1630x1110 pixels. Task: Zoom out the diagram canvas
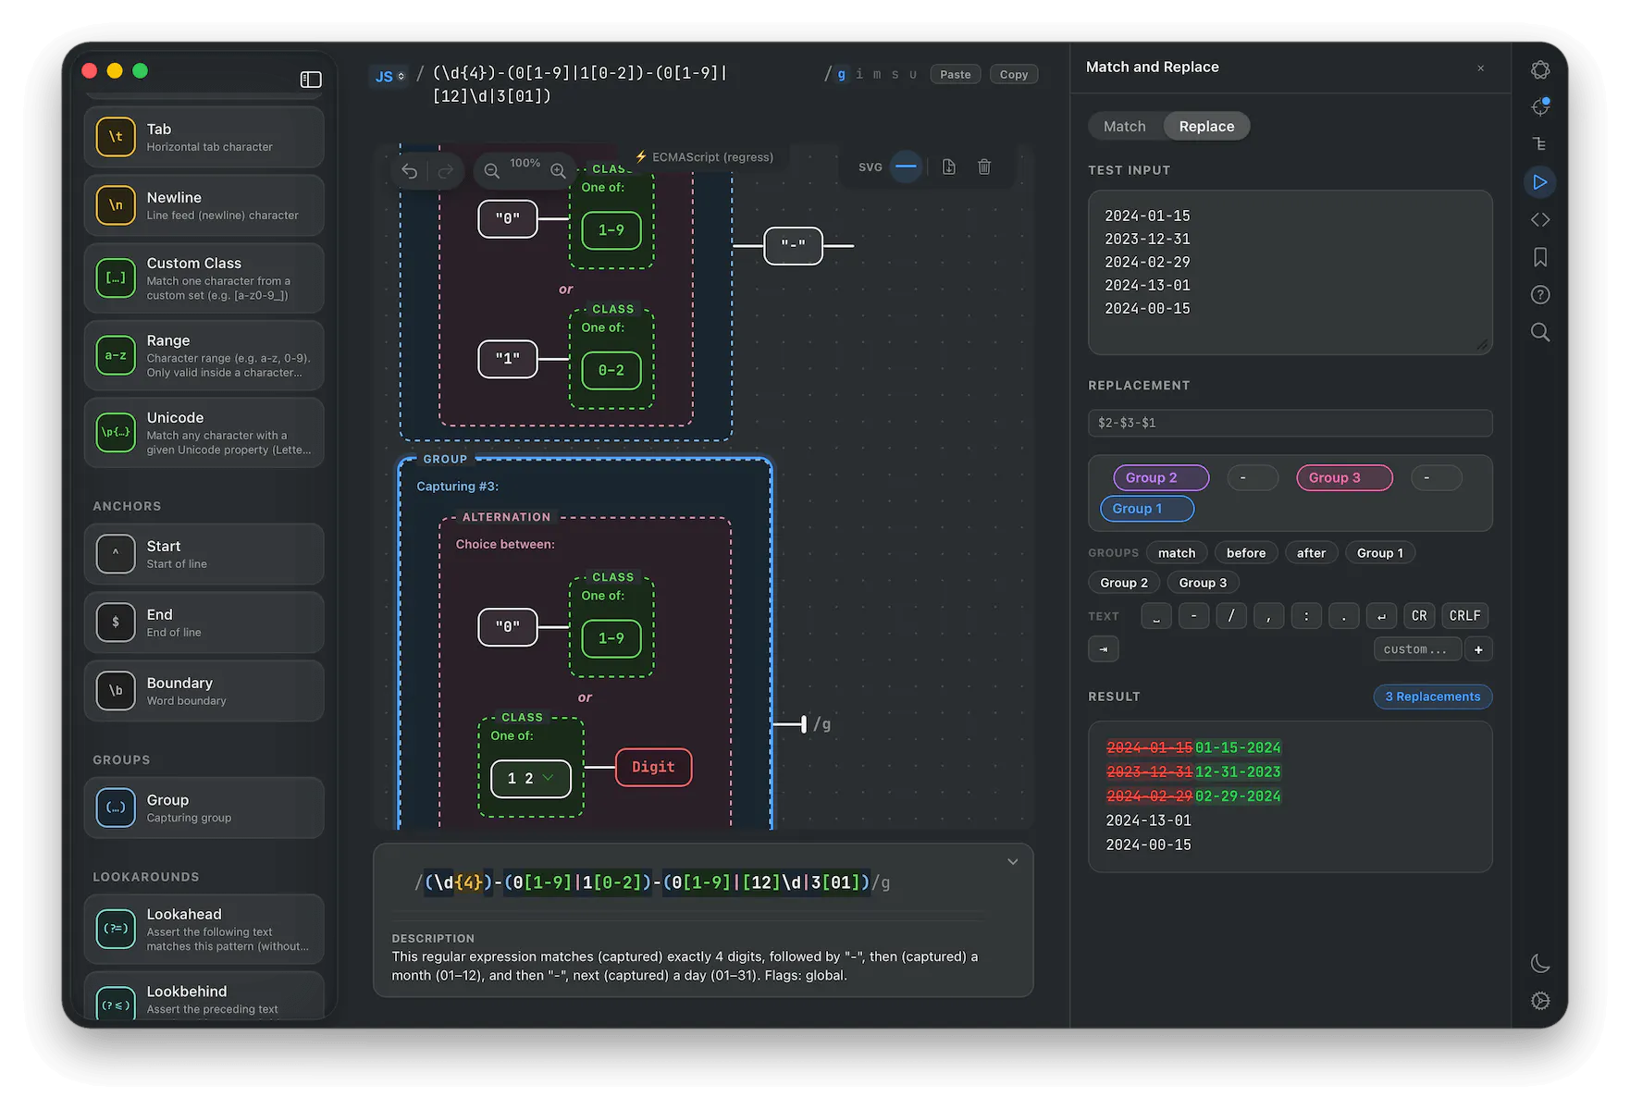tap(492, 171)
